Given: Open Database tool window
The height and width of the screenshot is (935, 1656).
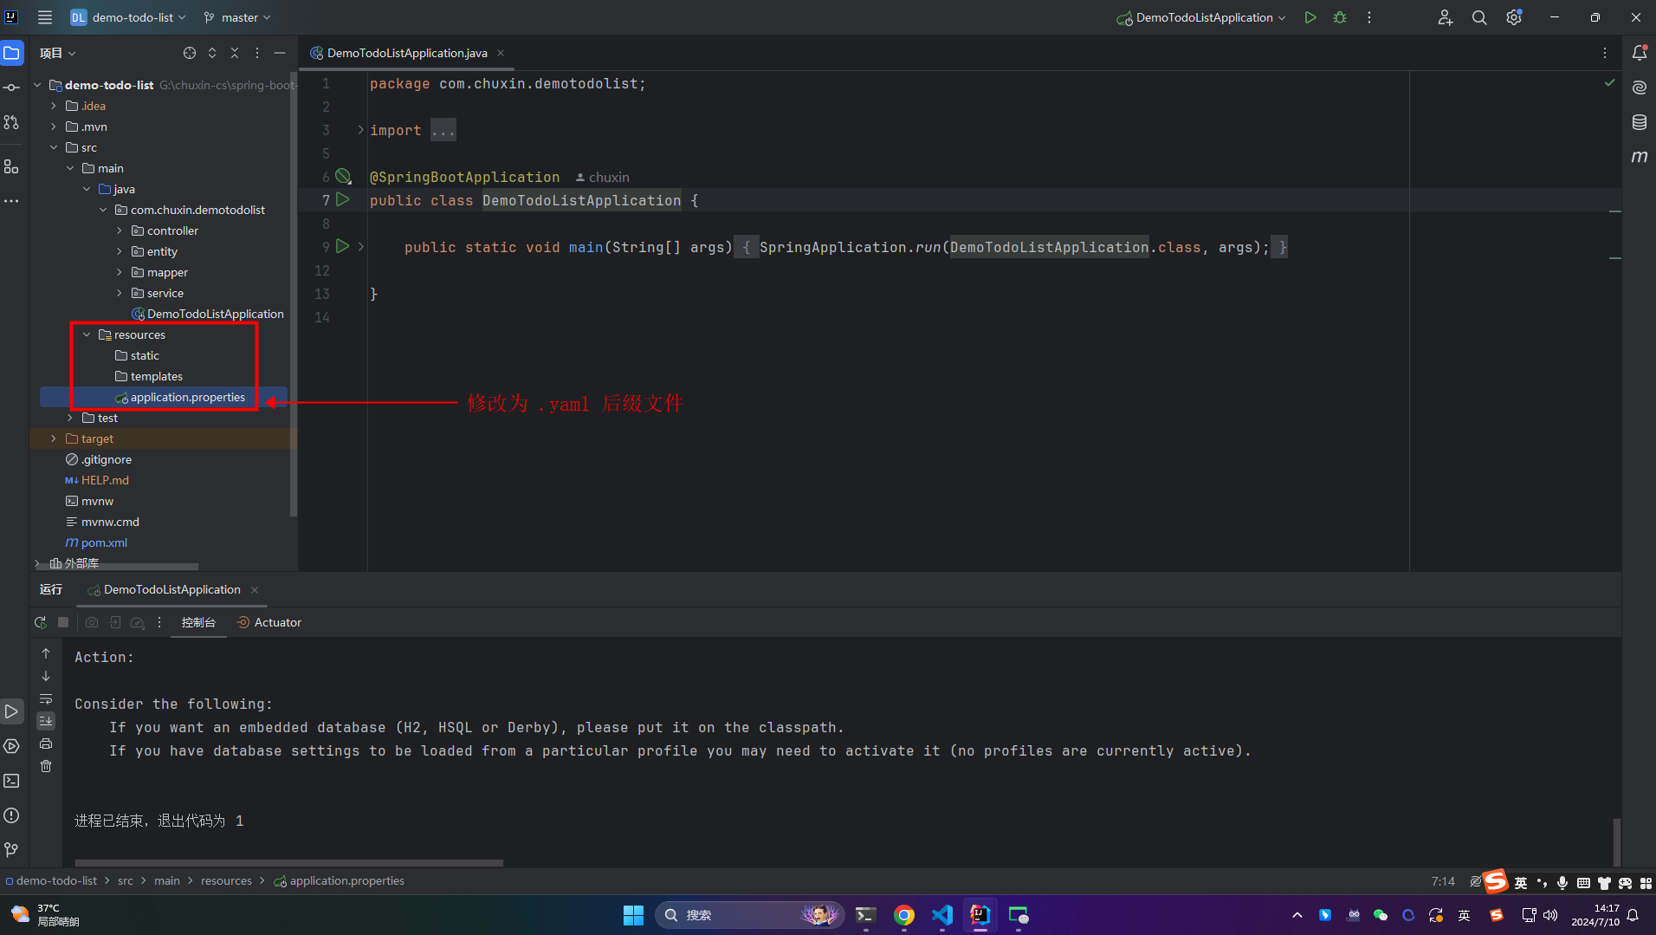Looking at the screenshot, I should click(x=1640, y=122).
